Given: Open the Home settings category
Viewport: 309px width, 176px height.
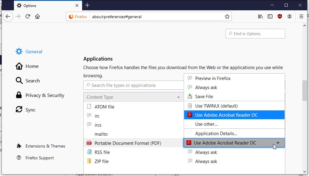Looking at the screenshot, I should click(x=27, y=66).
